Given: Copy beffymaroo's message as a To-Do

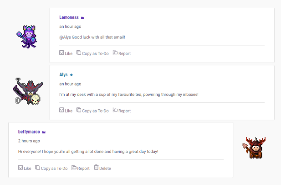Looking at the screenshot, I should [51, 168].
